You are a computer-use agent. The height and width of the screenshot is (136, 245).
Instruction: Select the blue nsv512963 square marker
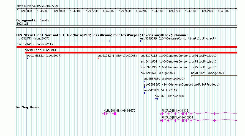coord(145,93)
